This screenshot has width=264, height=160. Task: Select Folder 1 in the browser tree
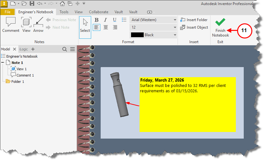[18, 82]
